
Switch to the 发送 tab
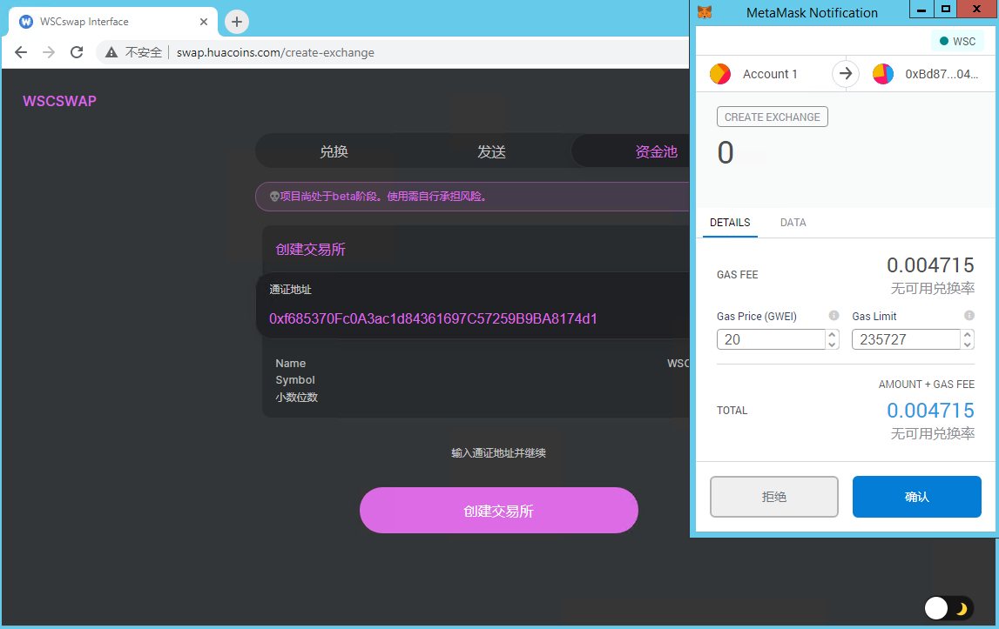pyautogui.click(x=491, y=151)
